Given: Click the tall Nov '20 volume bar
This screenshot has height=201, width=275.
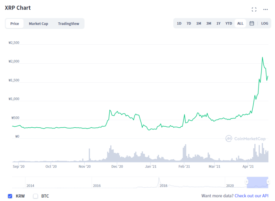Looking at the screenshot, I should (x=89, y=155).
